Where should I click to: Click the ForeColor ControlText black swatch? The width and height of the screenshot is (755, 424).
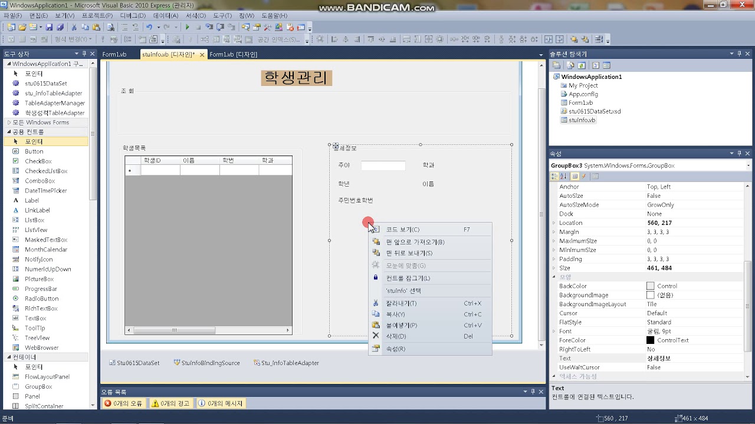(651, 340)
